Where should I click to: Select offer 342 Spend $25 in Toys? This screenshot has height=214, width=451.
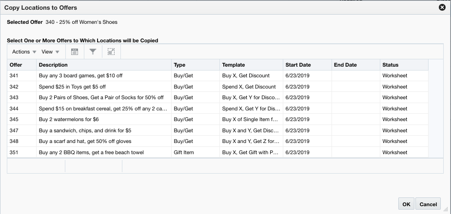click(x=72, y=87)
